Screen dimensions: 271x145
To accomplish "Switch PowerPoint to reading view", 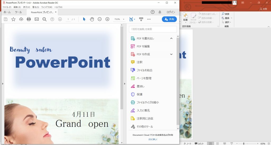I will pyautogui.click(x=224, y=143).
